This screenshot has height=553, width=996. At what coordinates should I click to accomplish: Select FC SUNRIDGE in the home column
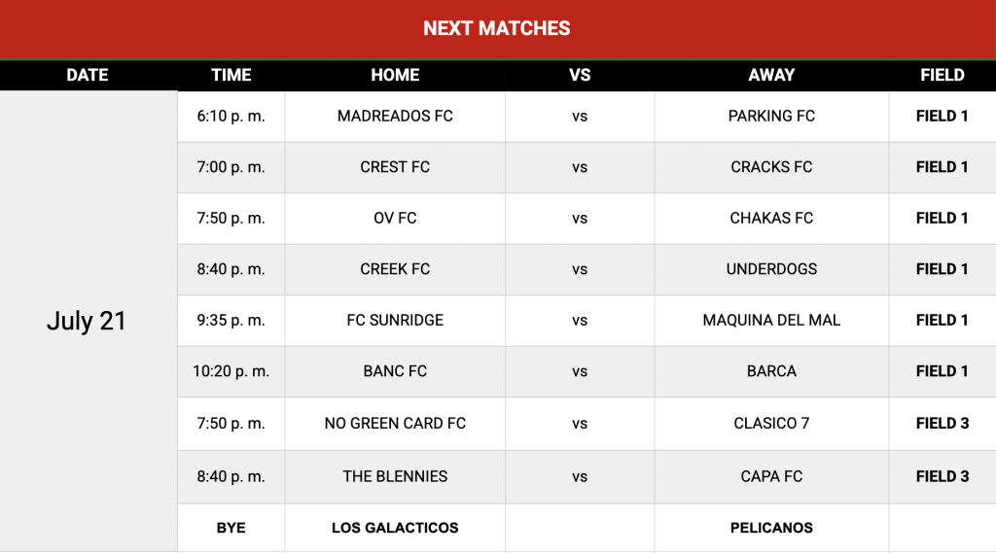[x=395, y=320]
